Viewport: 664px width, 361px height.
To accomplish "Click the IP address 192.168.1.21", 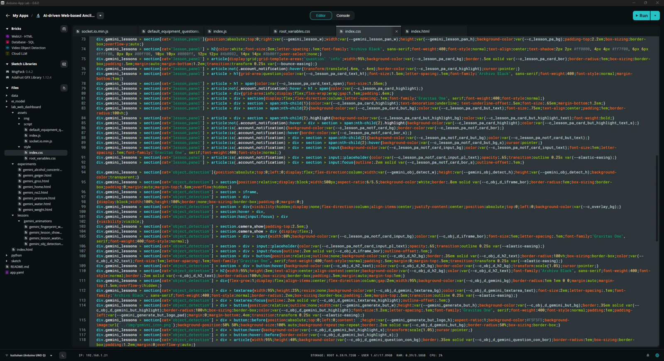I will (x=93, y=355).
